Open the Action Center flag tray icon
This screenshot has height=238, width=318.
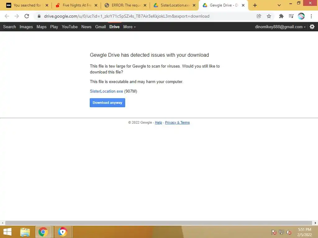pyautogui.click(x=274, y=232)
